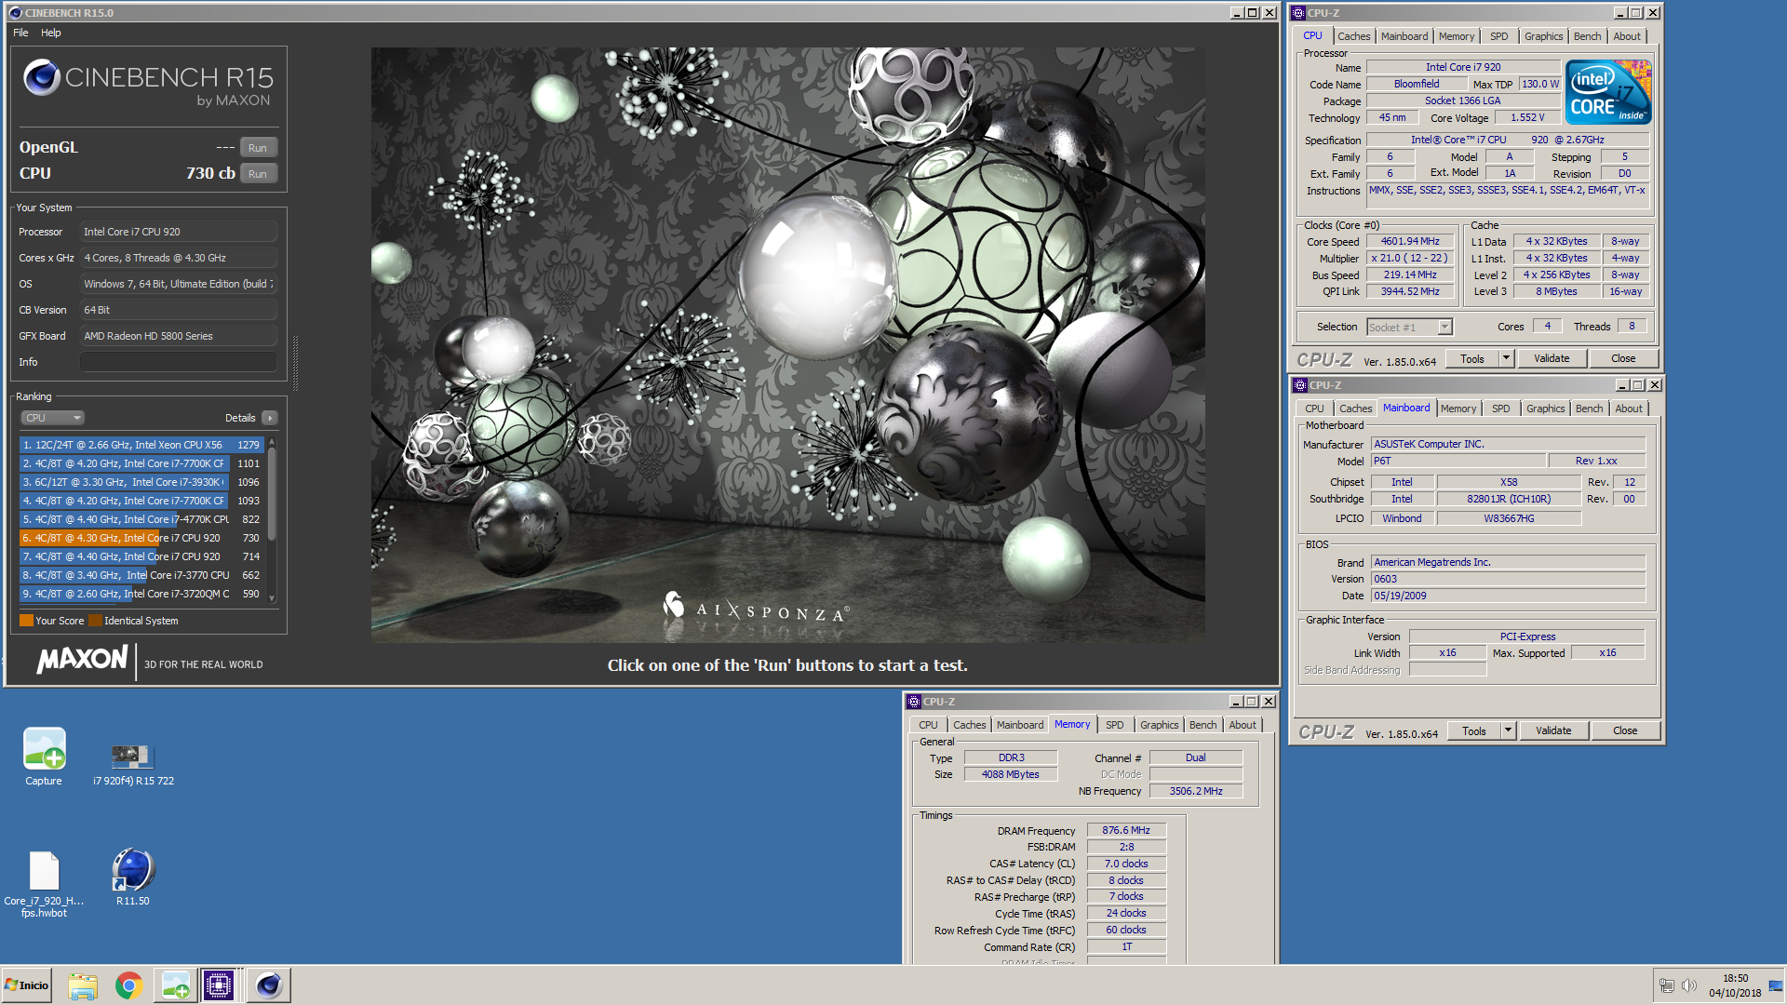Select ranking row 6 i7 920 at 4.30 GHz
This screenshot has width=1787, height=1005.
142,538
